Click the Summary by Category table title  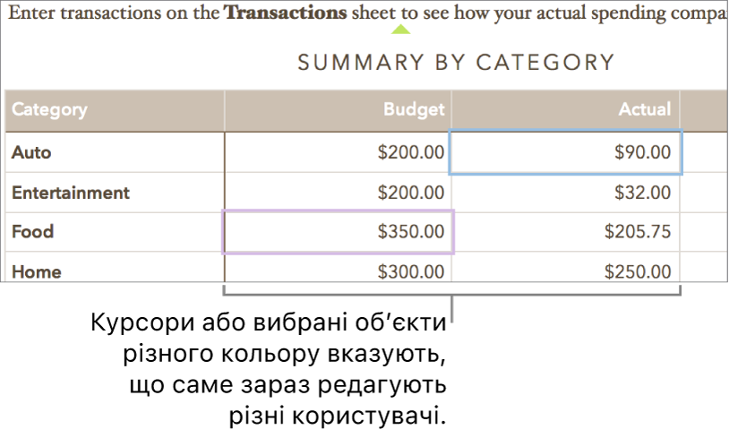point(456,62)
